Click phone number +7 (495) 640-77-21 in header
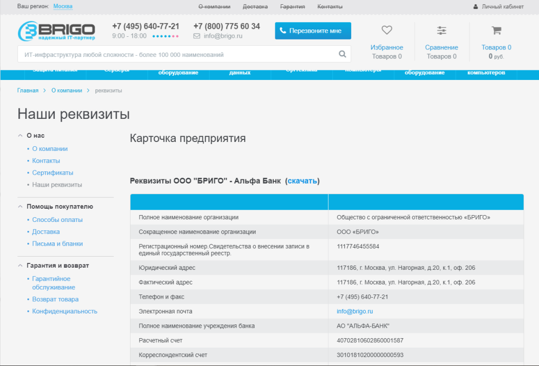 pos(146,26)
